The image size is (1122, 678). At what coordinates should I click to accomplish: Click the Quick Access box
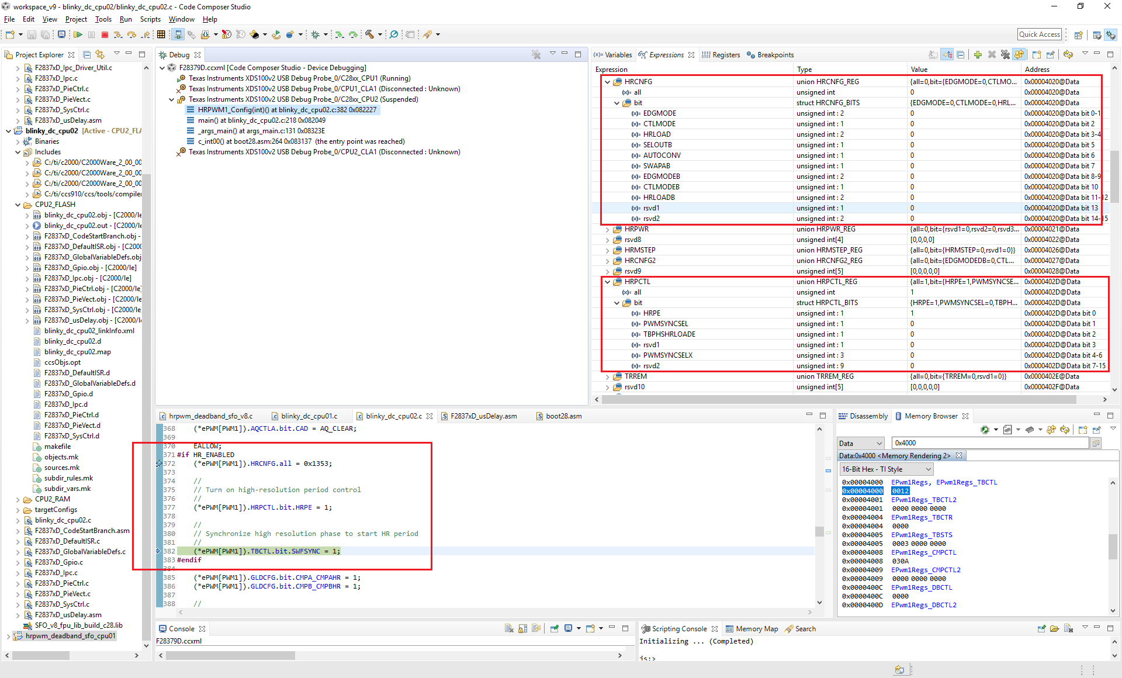(x=1039, y=34)
